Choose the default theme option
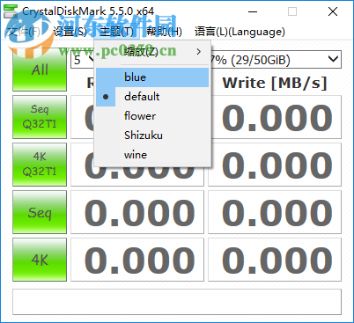354x323 pixels. pyautogui.click(x=152, y=97)
